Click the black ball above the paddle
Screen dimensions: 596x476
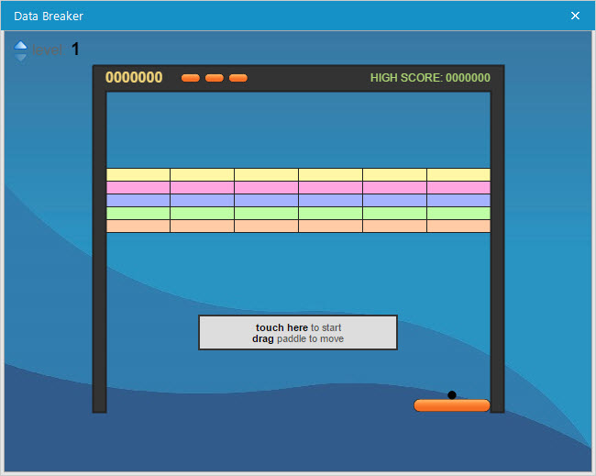point(451,395)
